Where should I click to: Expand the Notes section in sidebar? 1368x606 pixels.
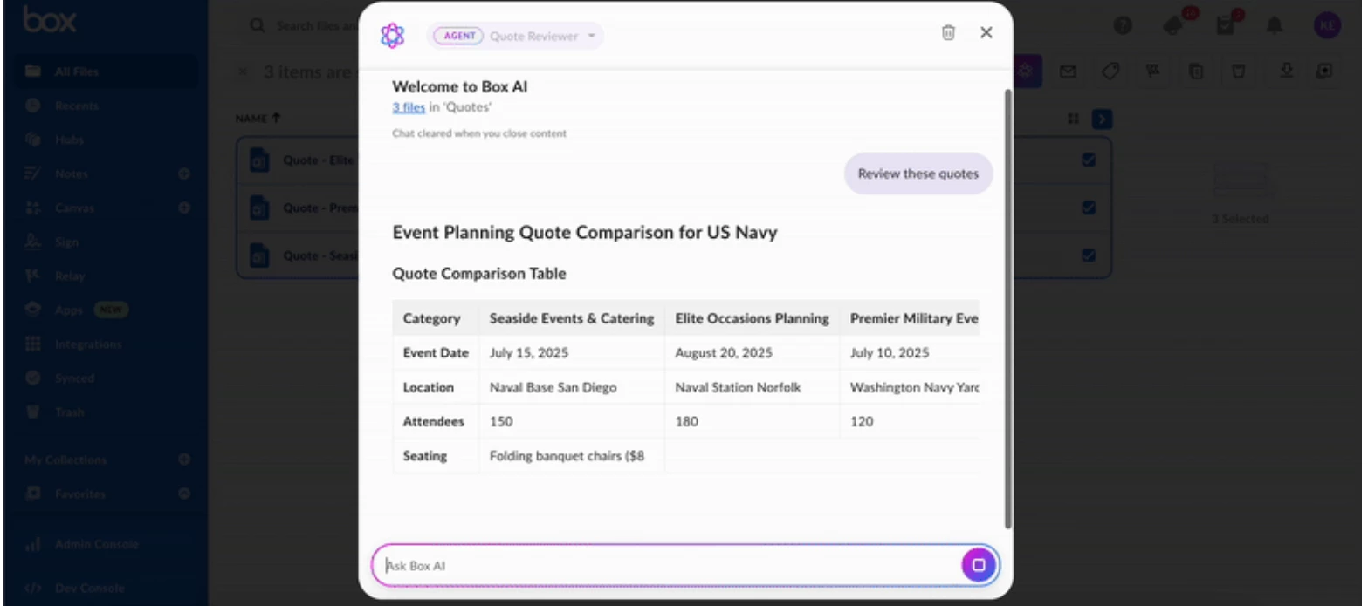183,174
